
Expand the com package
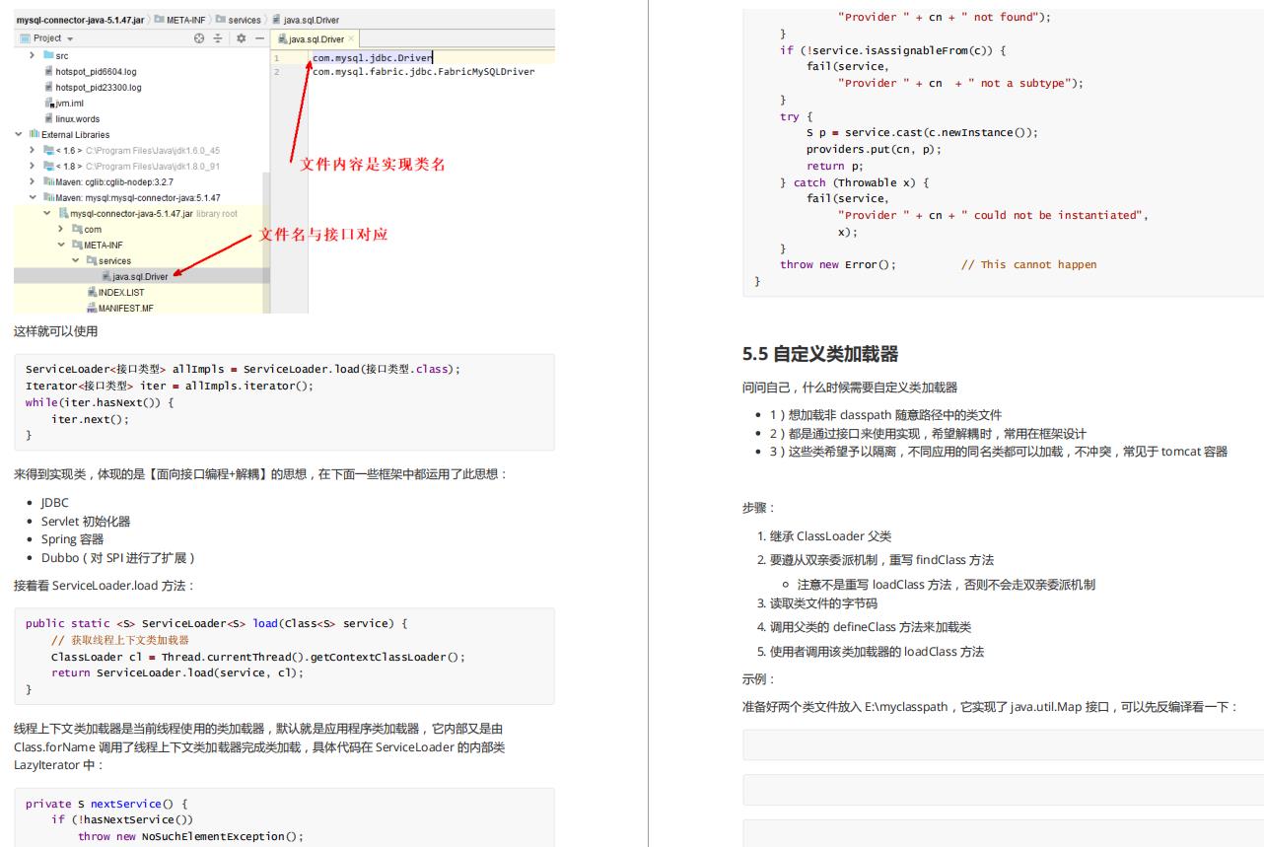(x=61, y=229)
